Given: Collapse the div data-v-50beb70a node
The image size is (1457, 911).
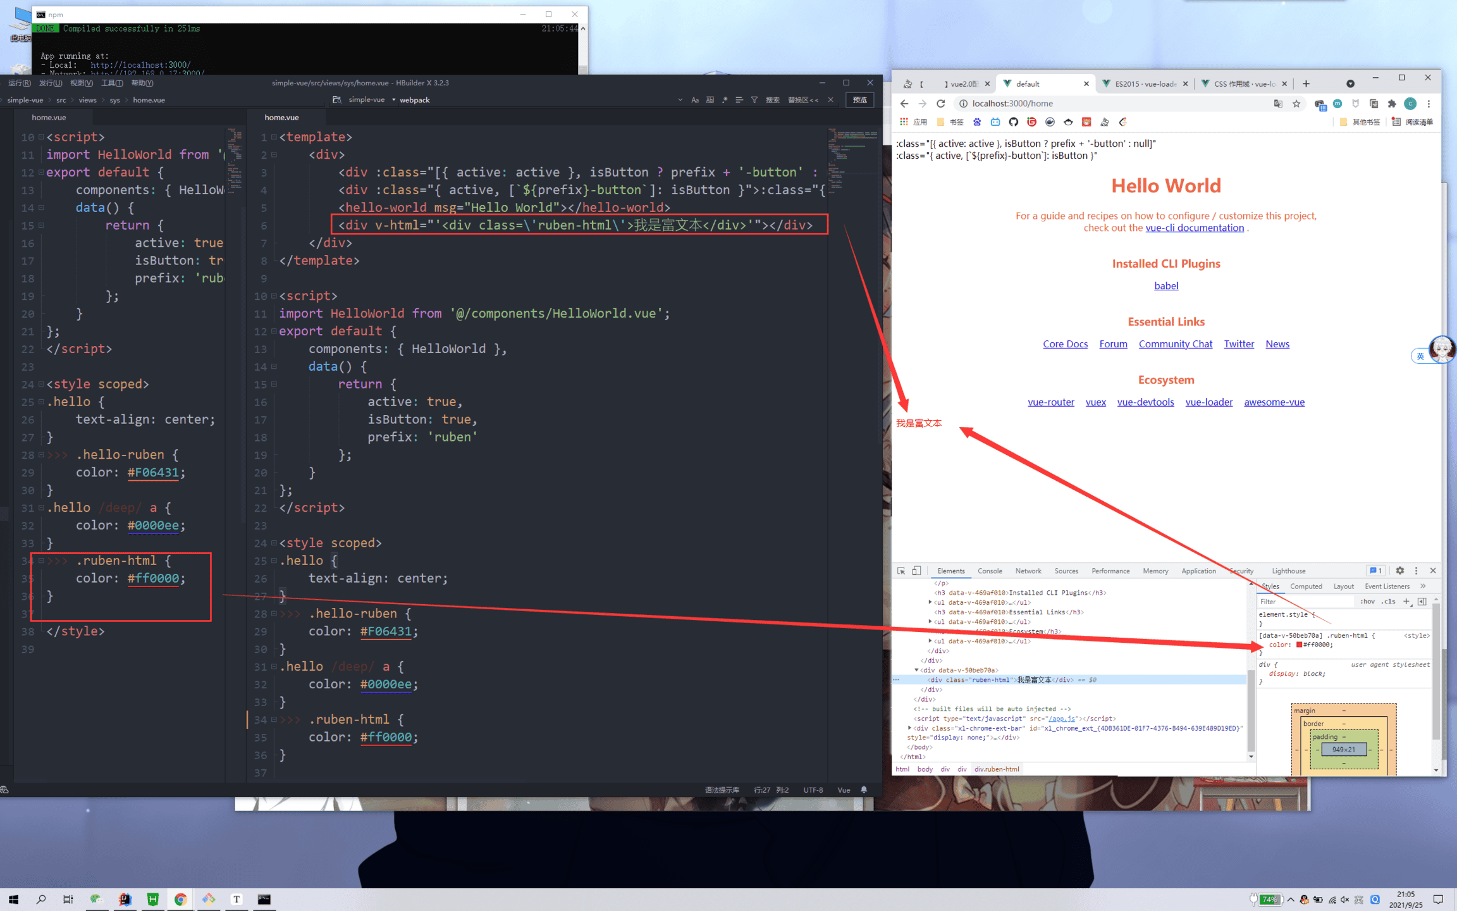Looking at the screenshot, I should click(916, 670).
